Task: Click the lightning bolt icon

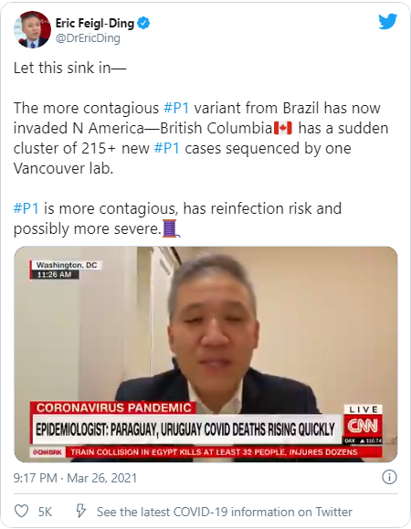Action: point(80,511)
